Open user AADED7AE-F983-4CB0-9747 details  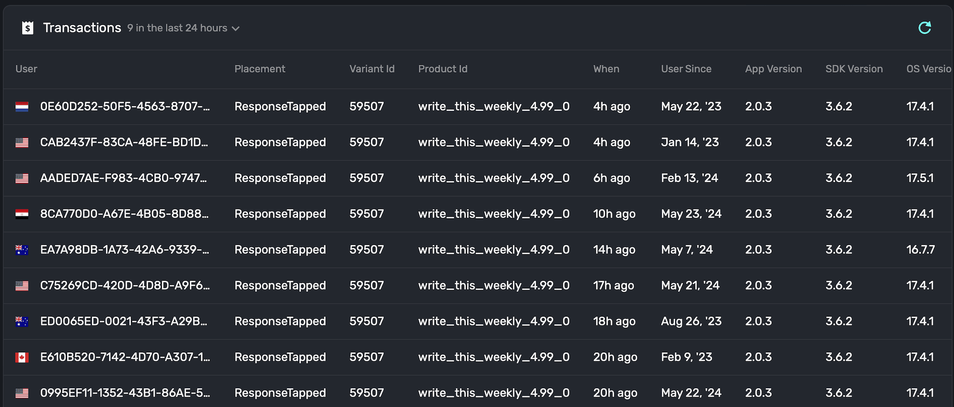coord(123,178)
